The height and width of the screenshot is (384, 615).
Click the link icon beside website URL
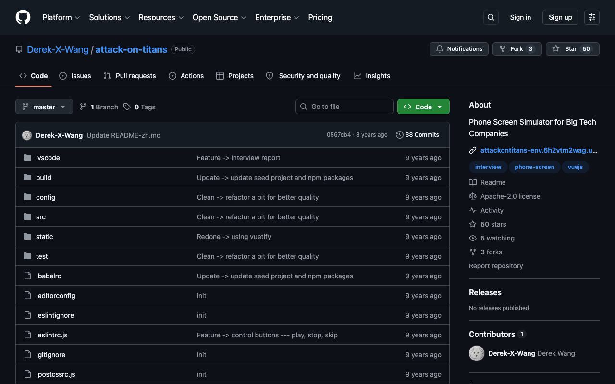tap(473, 150)
